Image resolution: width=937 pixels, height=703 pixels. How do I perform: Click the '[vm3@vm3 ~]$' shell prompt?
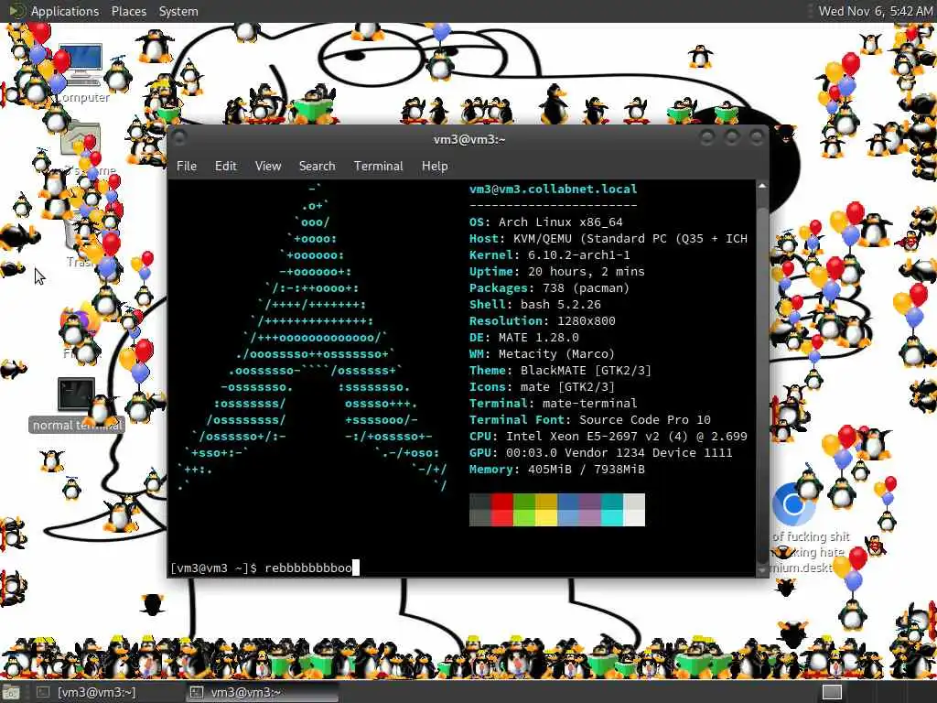pyautogui.click(x=214, y=568)
